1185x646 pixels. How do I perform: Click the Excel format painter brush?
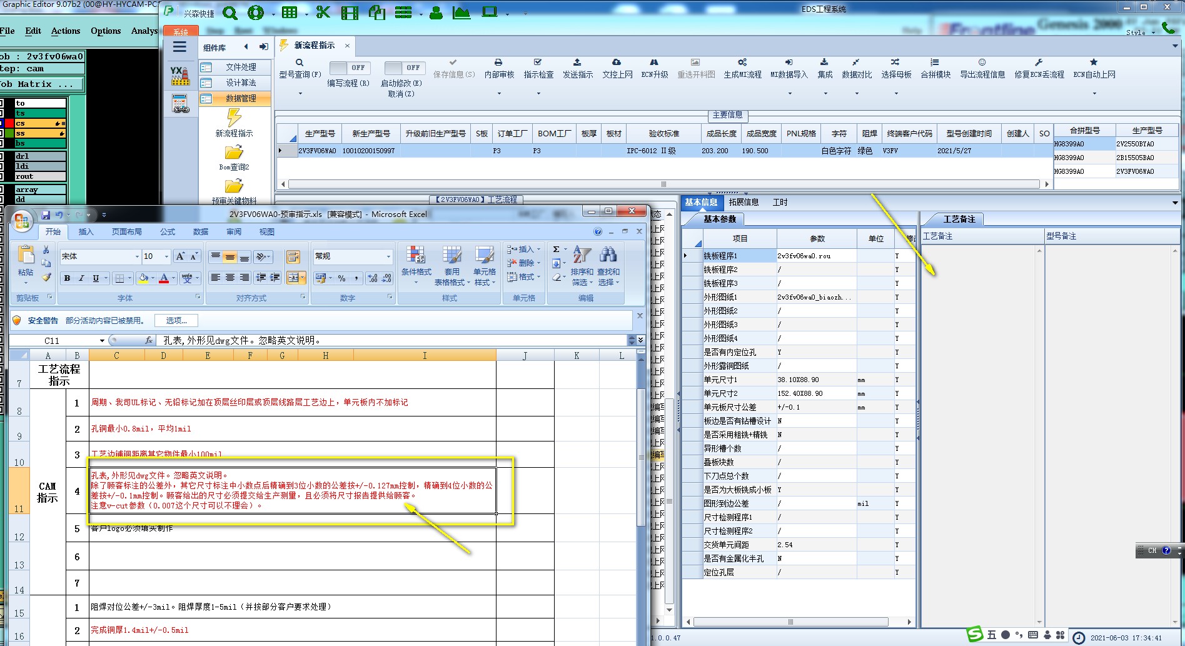(46, 277)
